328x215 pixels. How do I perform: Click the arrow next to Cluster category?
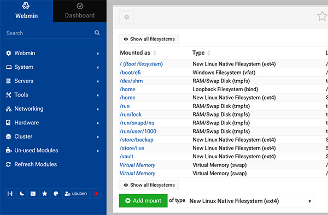click(98, 137)
